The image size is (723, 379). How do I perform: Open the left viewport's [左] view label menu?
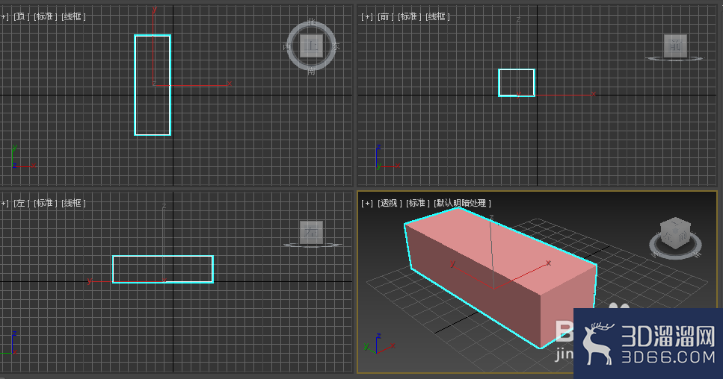pyautogui.click(x=21, y=203)
